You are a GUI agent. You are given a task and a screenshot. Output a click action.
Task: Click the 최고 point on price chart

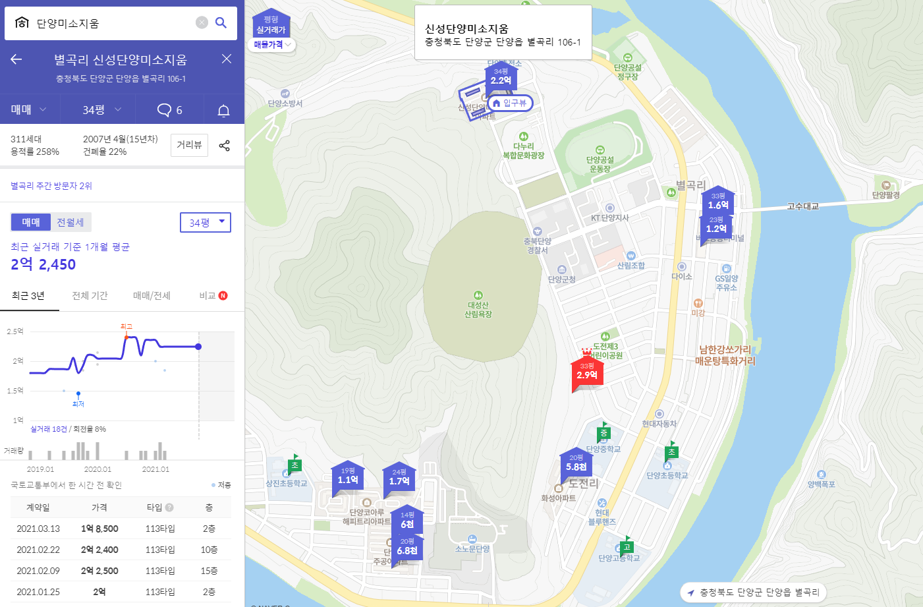tap(126, 337)
